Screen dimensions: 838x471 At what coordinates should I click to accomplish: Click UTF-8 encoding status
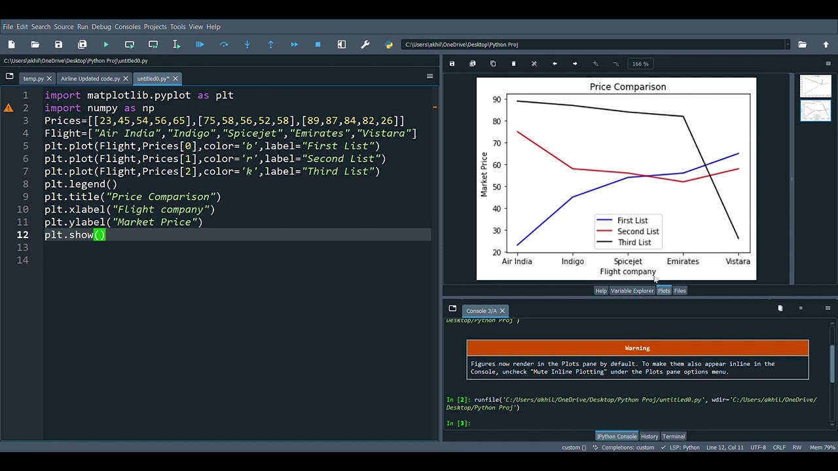click(x=758, y=447)
